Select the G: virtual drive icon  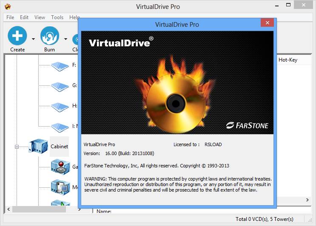(60, 87)
